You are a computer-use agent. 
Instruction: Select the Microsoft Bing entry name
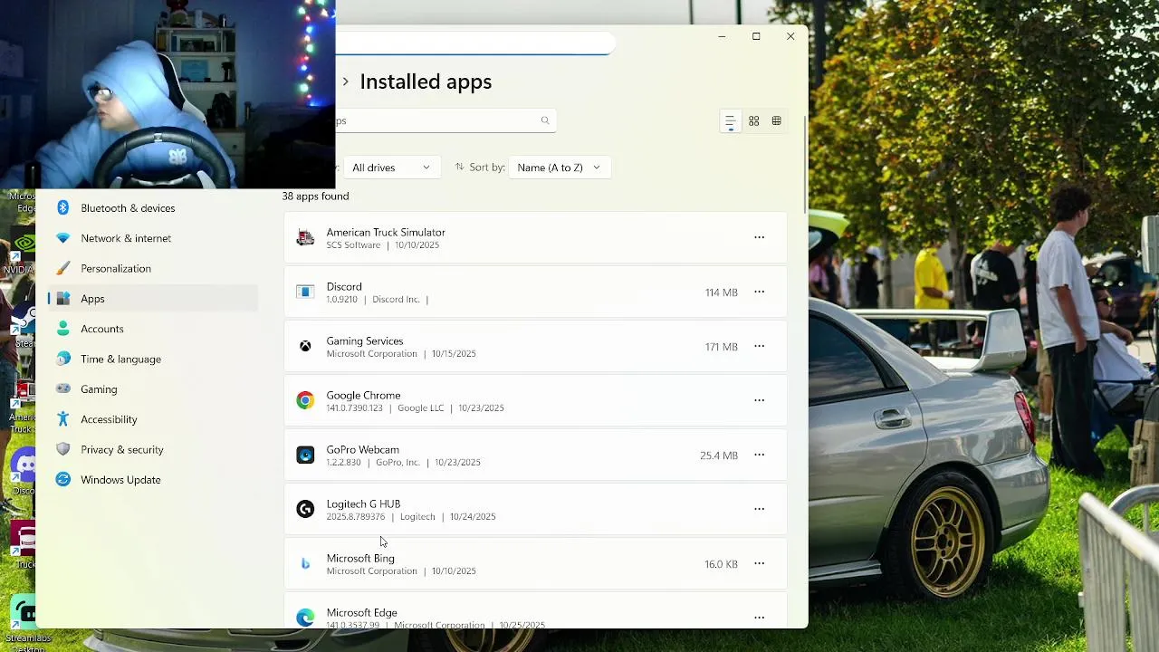click(x=360, y=559)
